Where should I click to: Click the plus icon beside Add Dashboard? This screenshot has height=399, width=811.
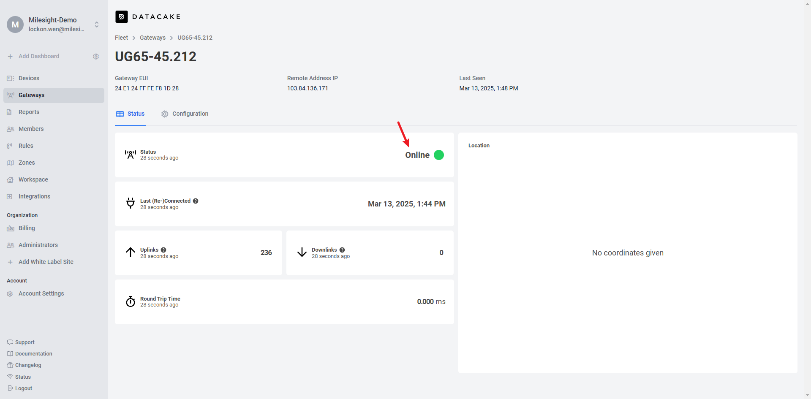(10, 57)
